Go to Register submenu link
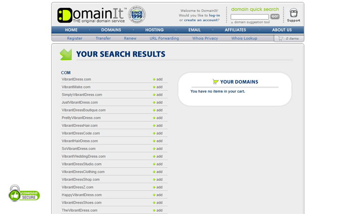 [x=74, y=38]
